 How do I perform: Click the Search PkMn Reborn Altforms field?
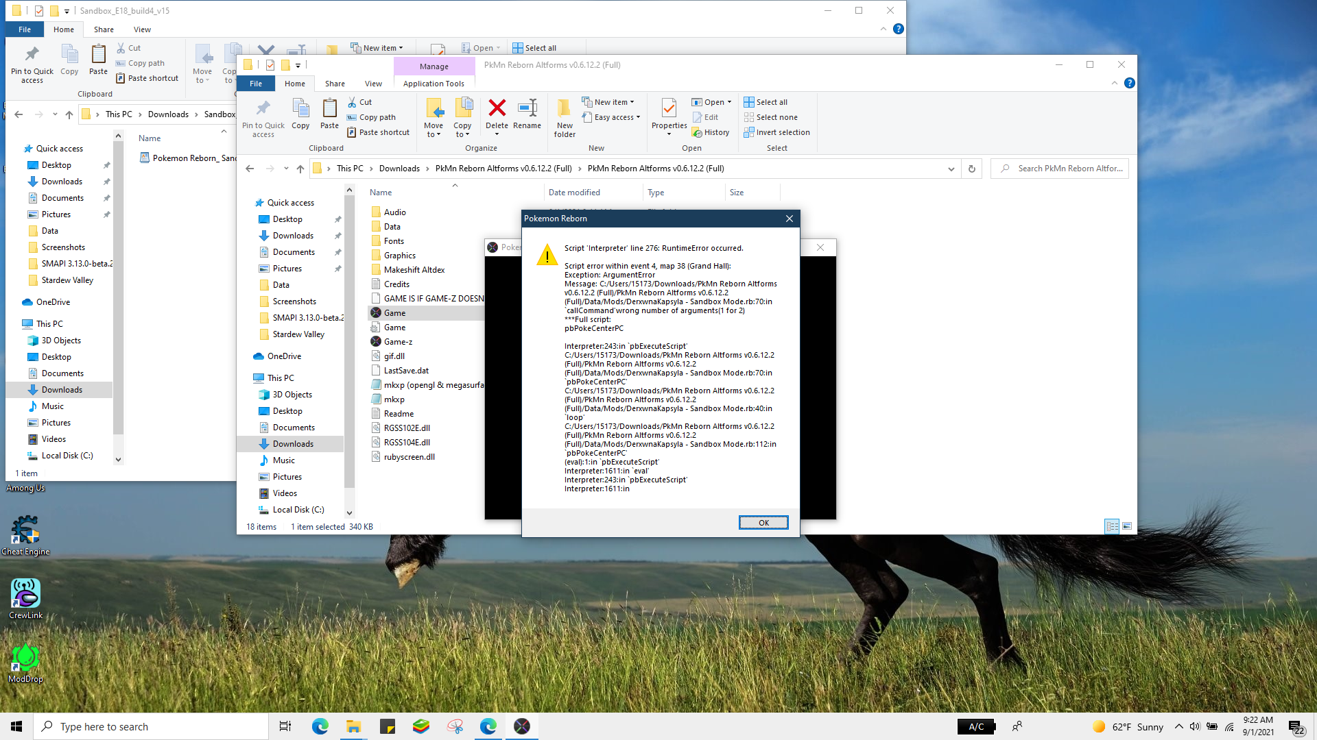pyautogui.click(x=1060, y=169)
